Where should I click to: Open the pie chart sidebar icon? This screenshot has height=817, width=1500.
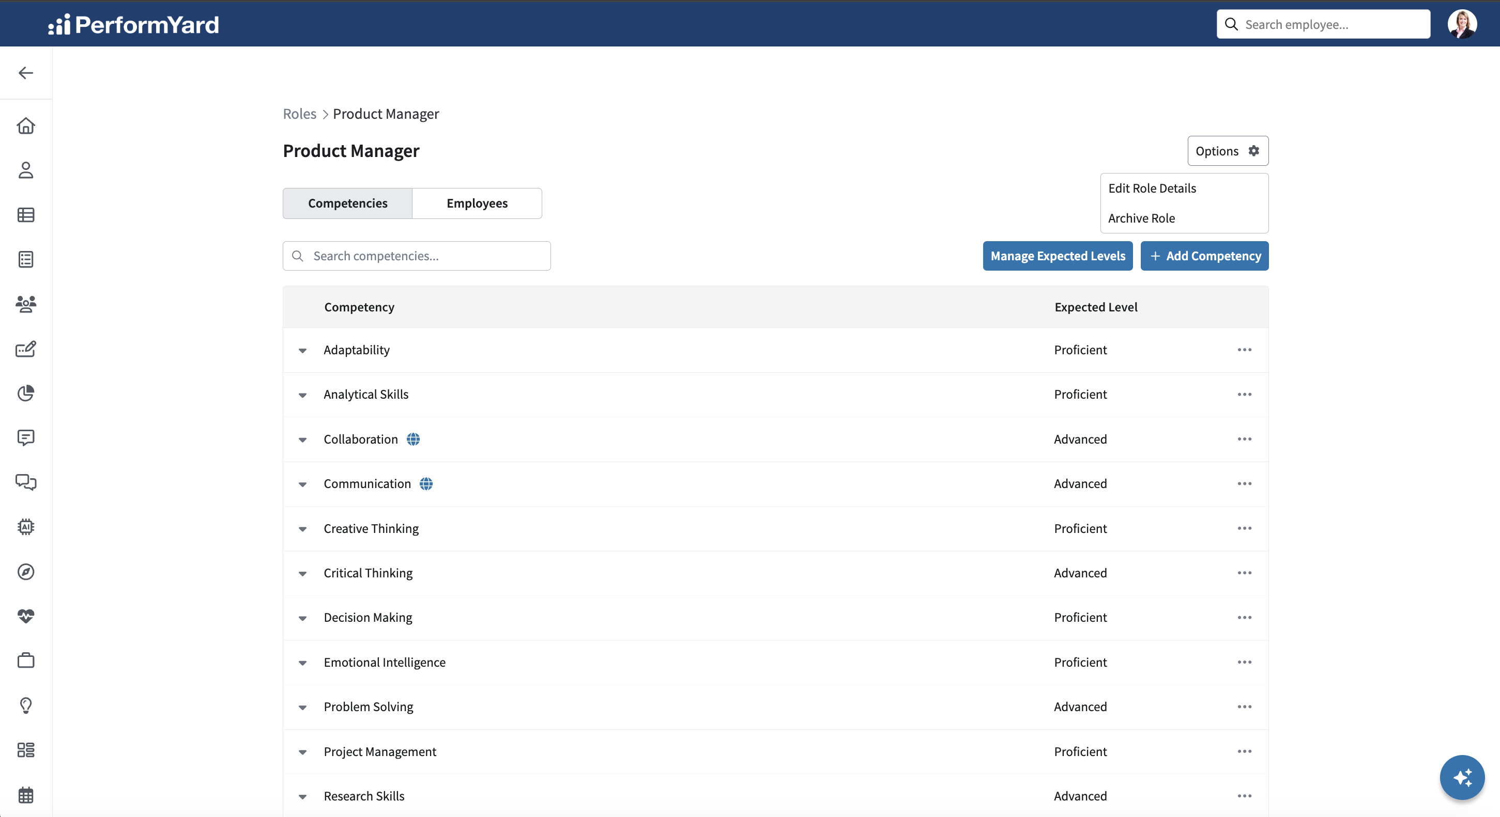pyautogui.click(x=26, y=394)
